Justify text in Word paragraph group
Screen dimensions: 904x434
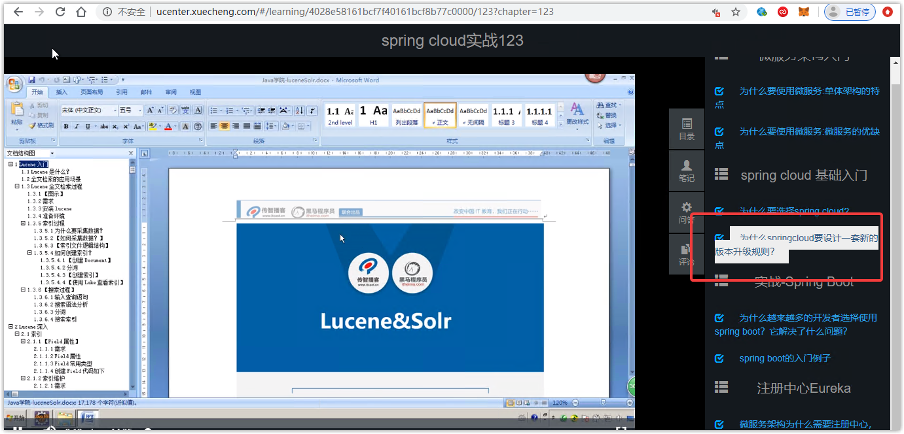(246, 126)
